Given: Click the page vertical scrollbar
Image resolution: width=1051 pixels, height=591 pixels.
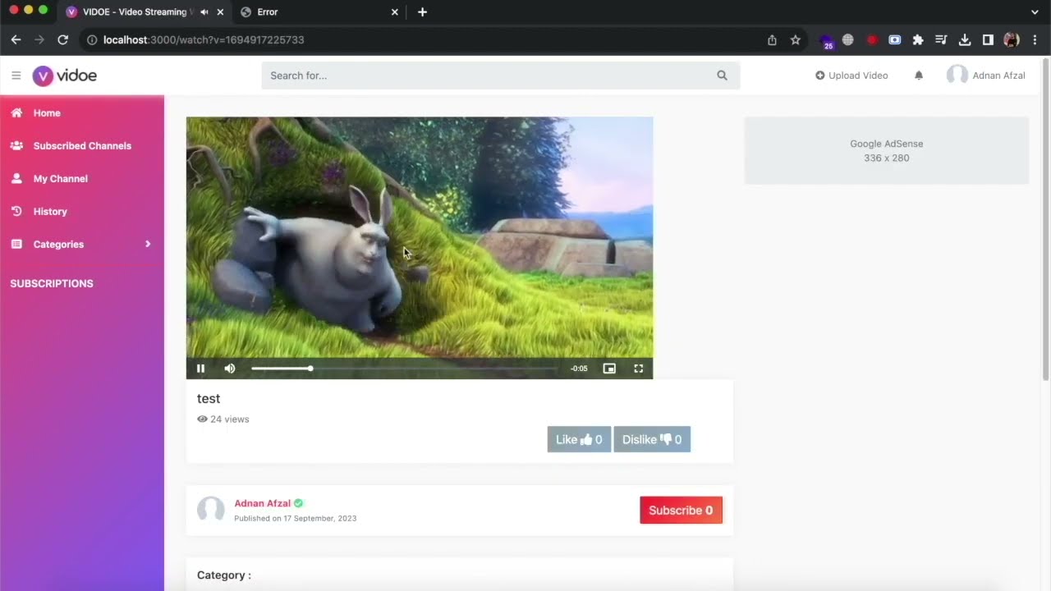Looking at the screenshot, I should coord(1046,218).
